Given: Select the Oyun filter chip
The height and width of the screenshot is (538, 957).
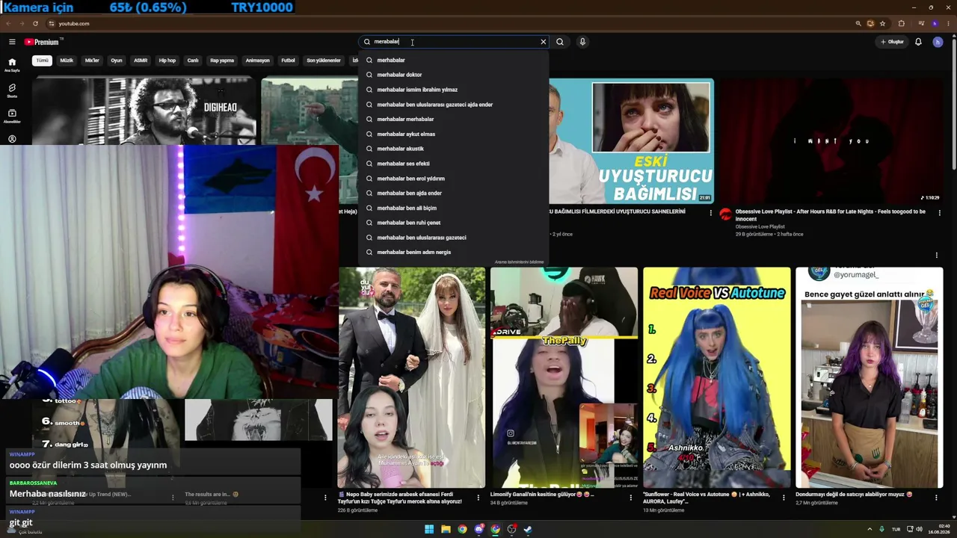Looking at the screenshot, I should [117, 61].
